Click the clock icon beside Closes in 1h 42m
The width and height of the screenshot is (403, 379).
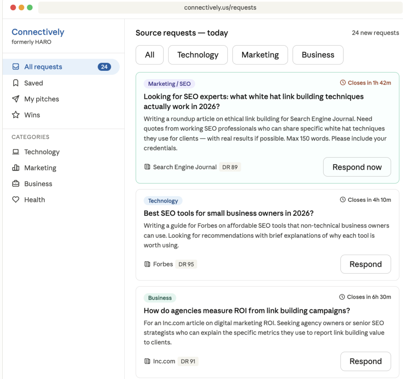coord(343,83)
